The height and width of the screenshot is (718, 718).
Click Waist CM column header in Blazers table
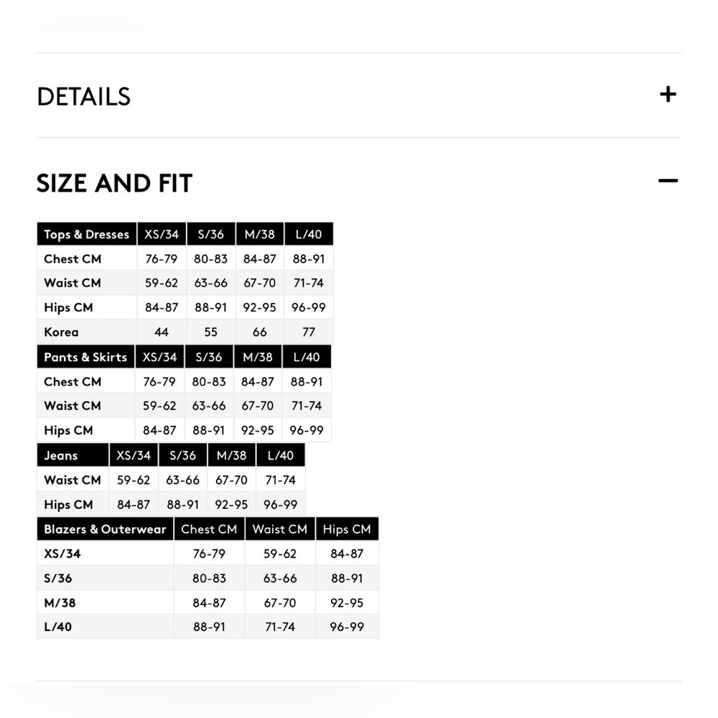pyautogui.click(x=280, y=530)
